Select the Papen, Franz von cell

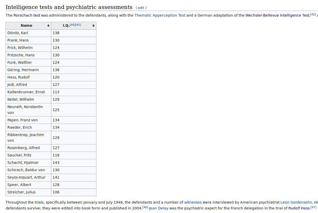tap(28, 120)
